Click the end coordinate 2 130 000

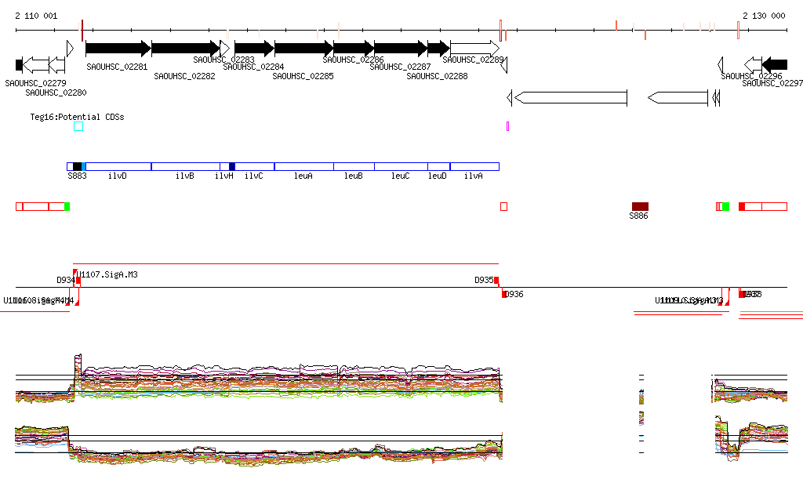(x=764, y=16)
